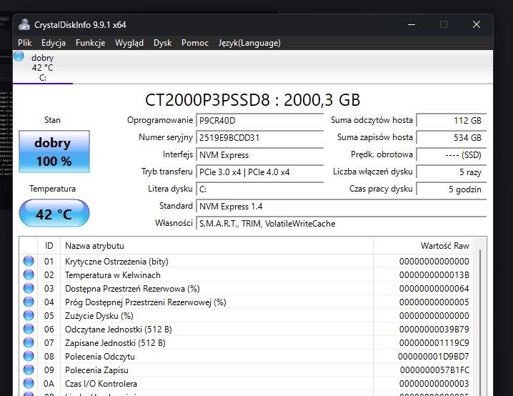
Task: Open the Edycja menu
Action: (54, 43)
